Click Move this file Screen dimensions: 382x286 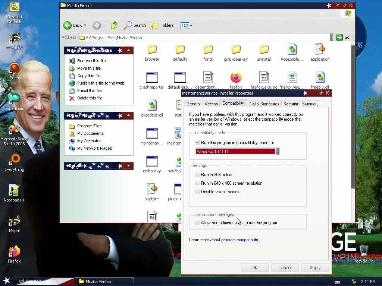coord(89,69)
